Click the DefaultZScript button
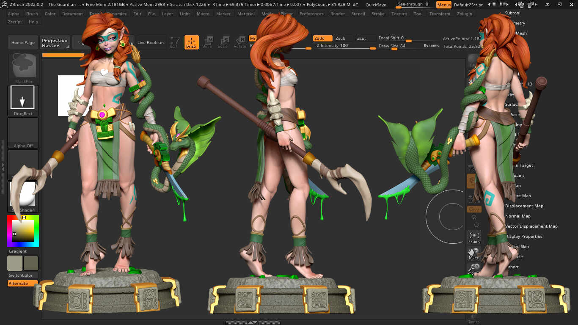This screenshot has width=578, height=325. (468, 5)
